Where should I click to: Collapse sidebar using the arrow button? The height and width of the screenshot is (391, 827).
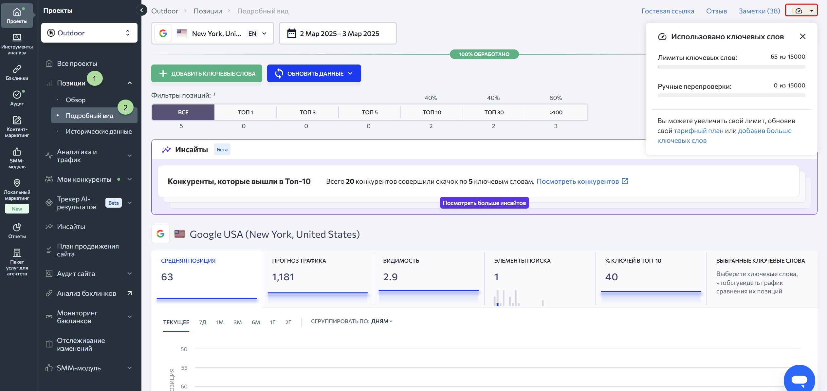click(141, 10)
